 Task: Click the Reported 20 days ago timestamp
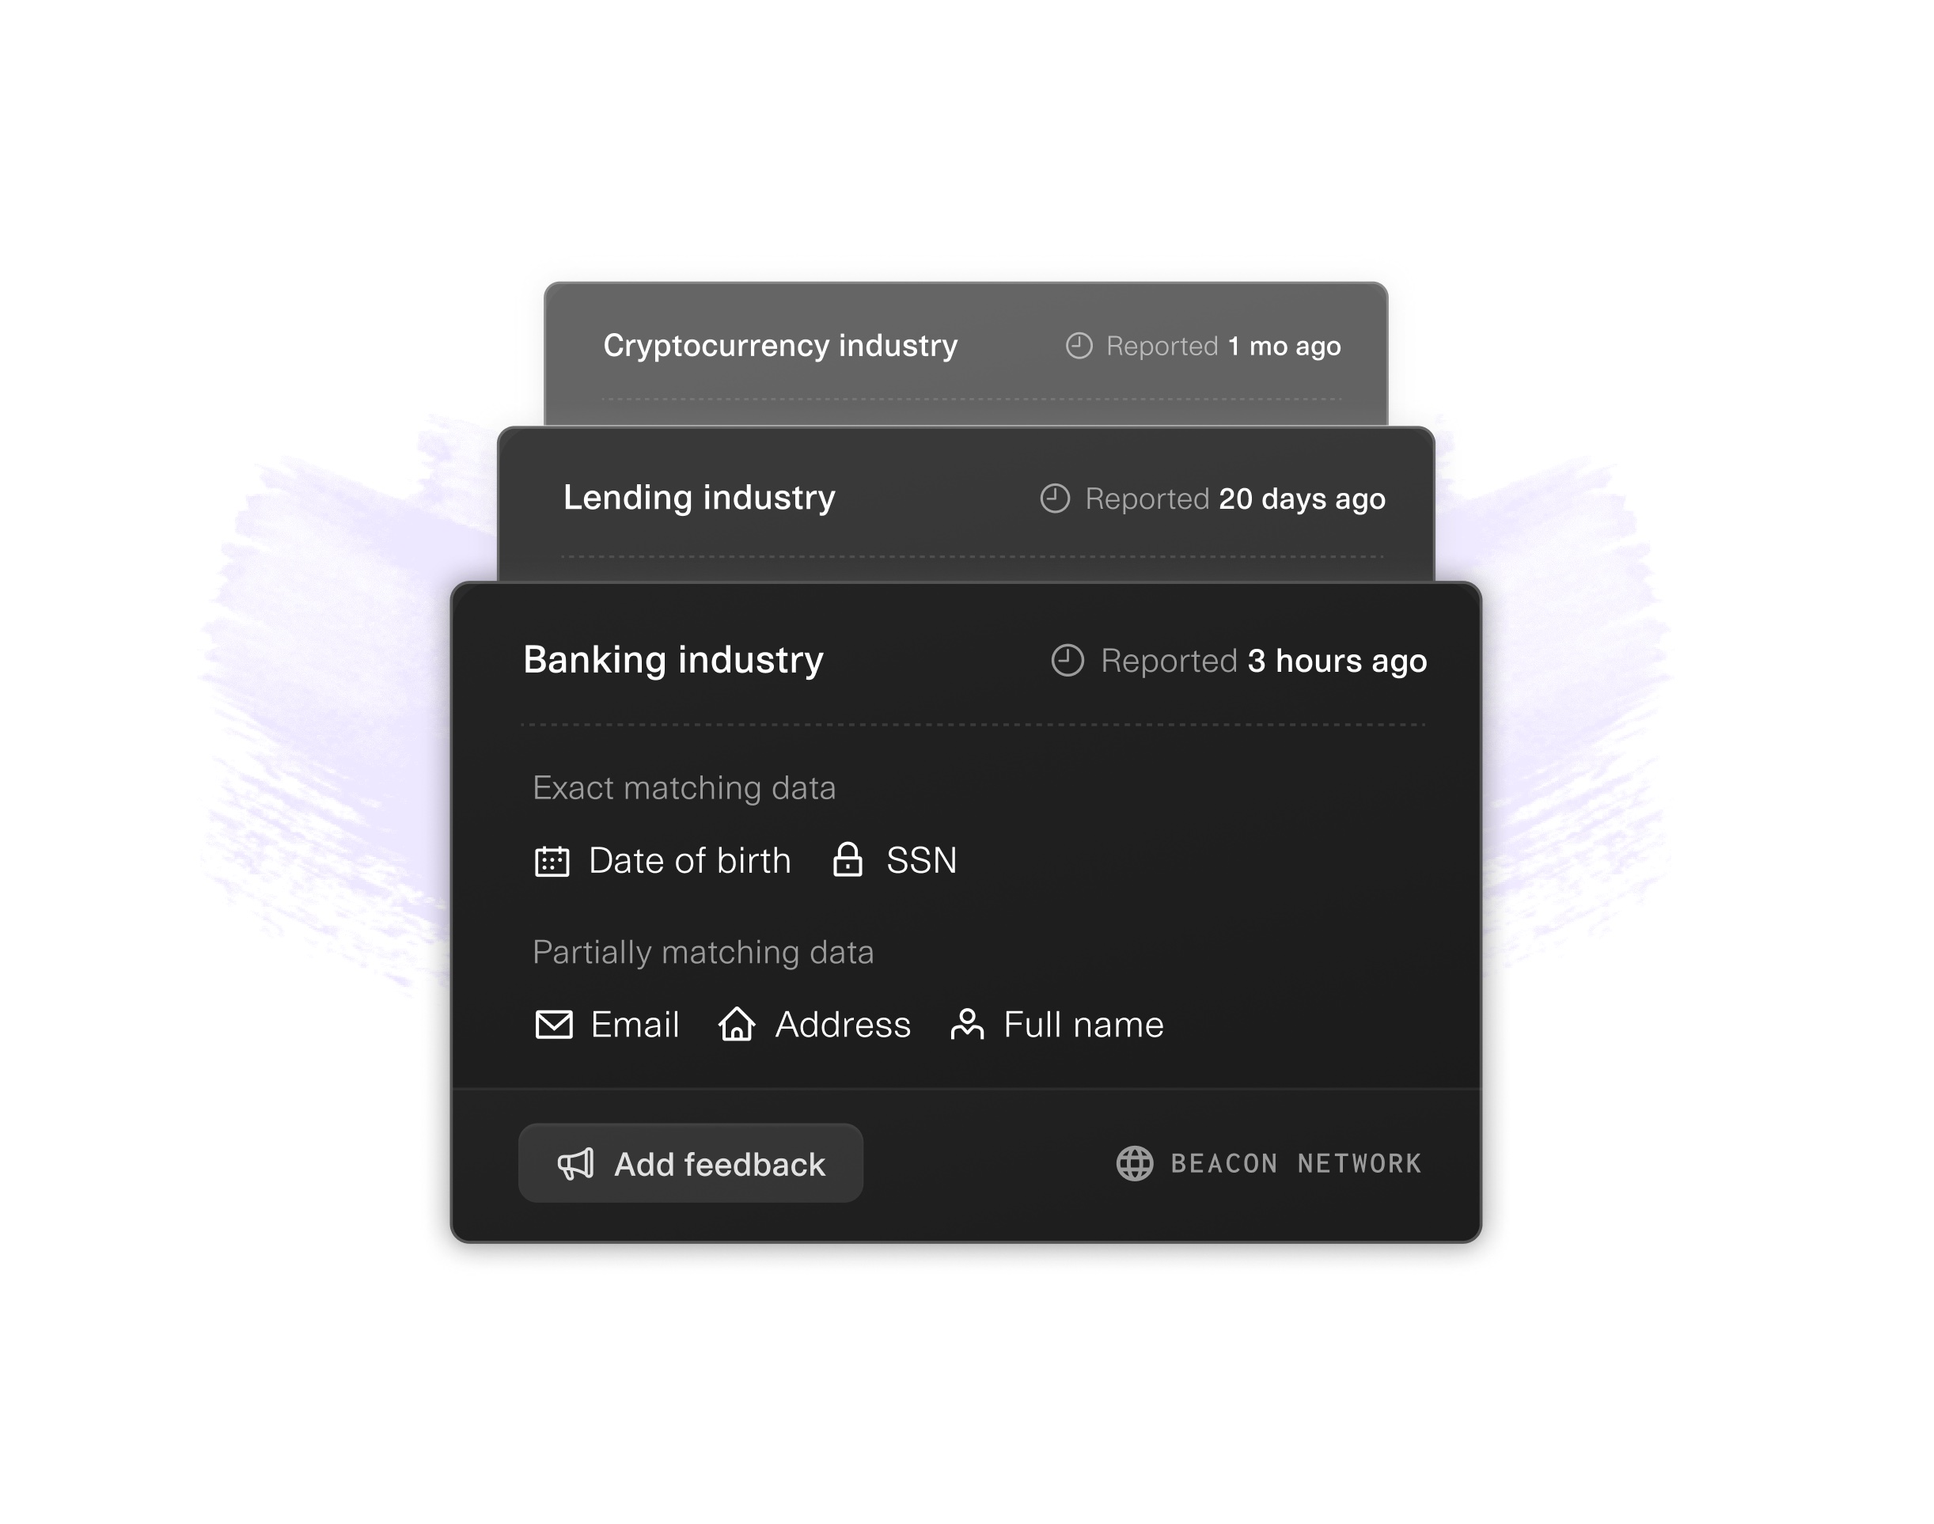[1234, 499]
